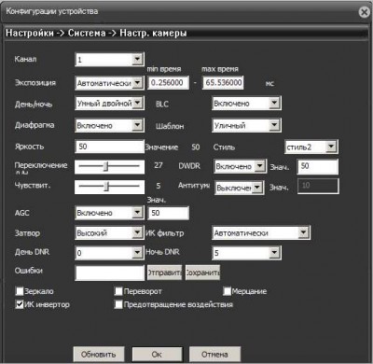Viewport: 373px width, 364px height.
Task: Open the DWDR dropdown
Action: [240, 166]
